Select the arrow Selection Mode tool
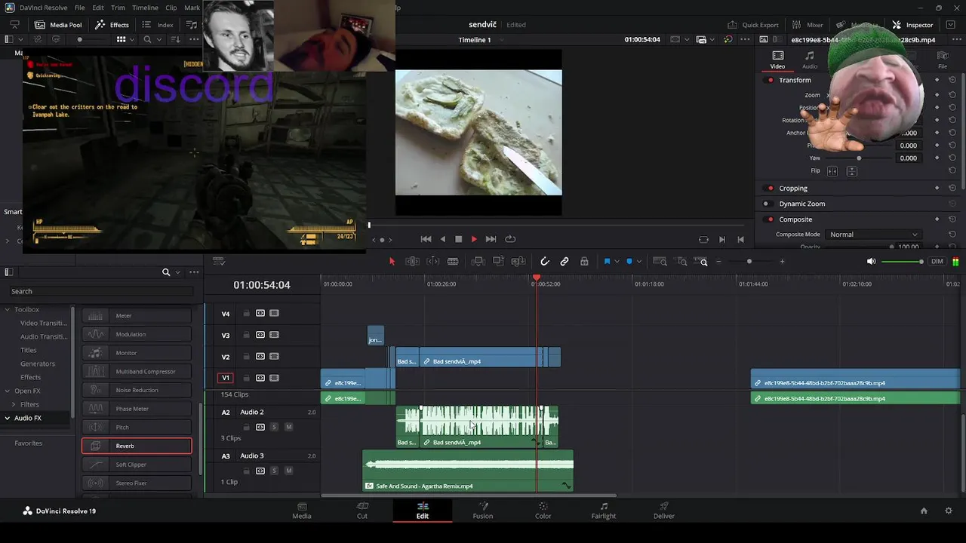The image size is (966, 543). click(392, 262)
